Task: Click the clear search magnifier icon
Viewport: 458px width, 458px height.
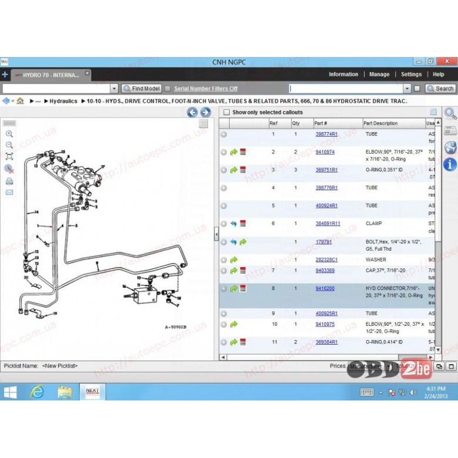Action: click(9, 169)
